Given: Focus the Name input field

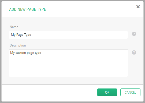Looking at the screenshot, I should (x=68, y=35).
